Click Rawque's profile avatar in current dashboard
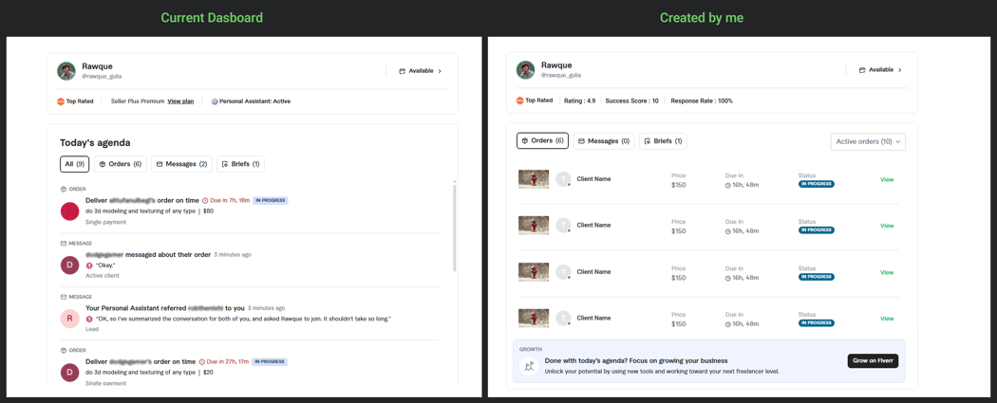The width and height of the screenshot is (997, 403). (66, 71)
